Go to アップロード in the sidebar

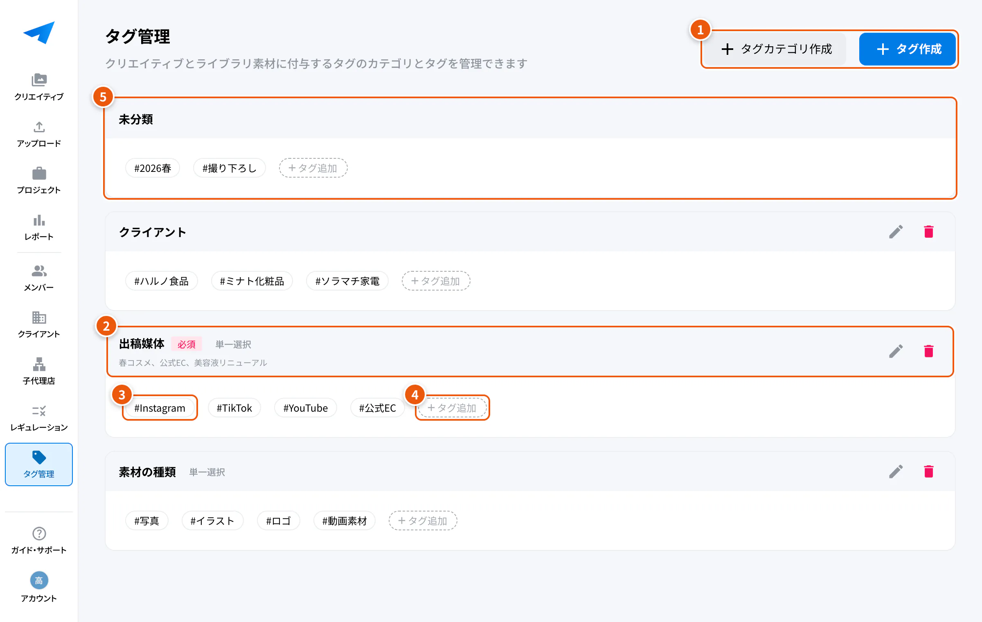click(x=39, y=134)
